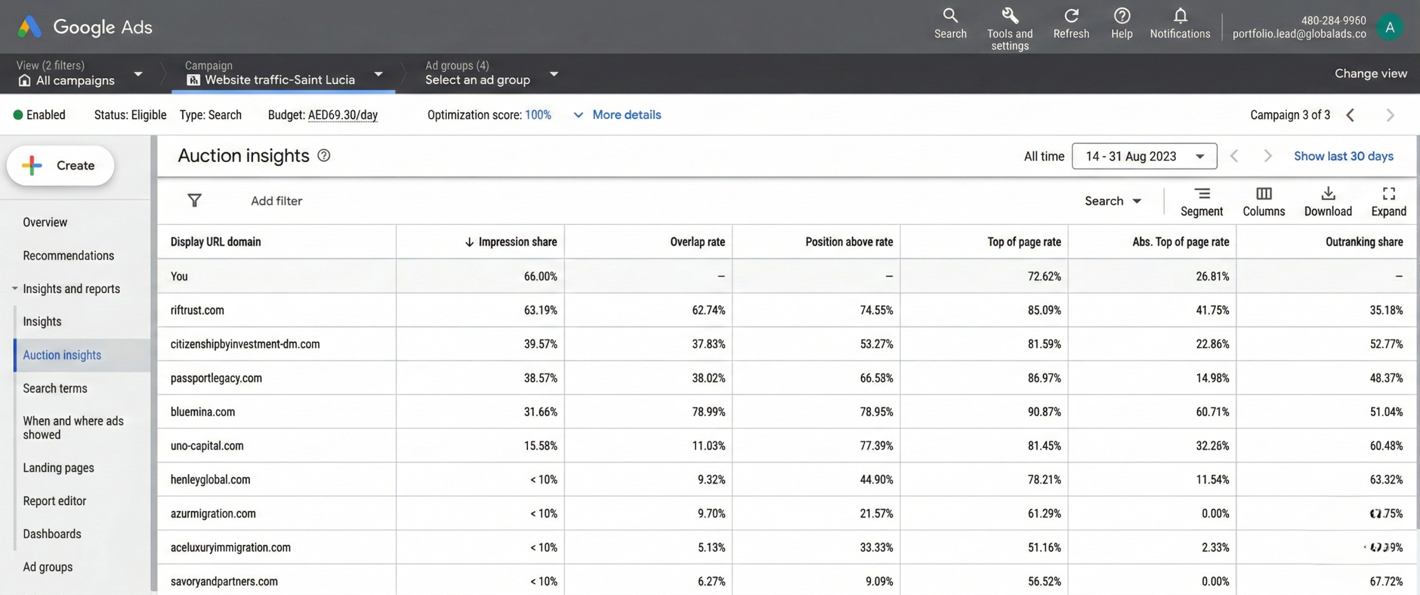Viewport: 1420px width, 595px height.
Task: Click the sidebar vertical scrollbar
Action: (153, 363)
